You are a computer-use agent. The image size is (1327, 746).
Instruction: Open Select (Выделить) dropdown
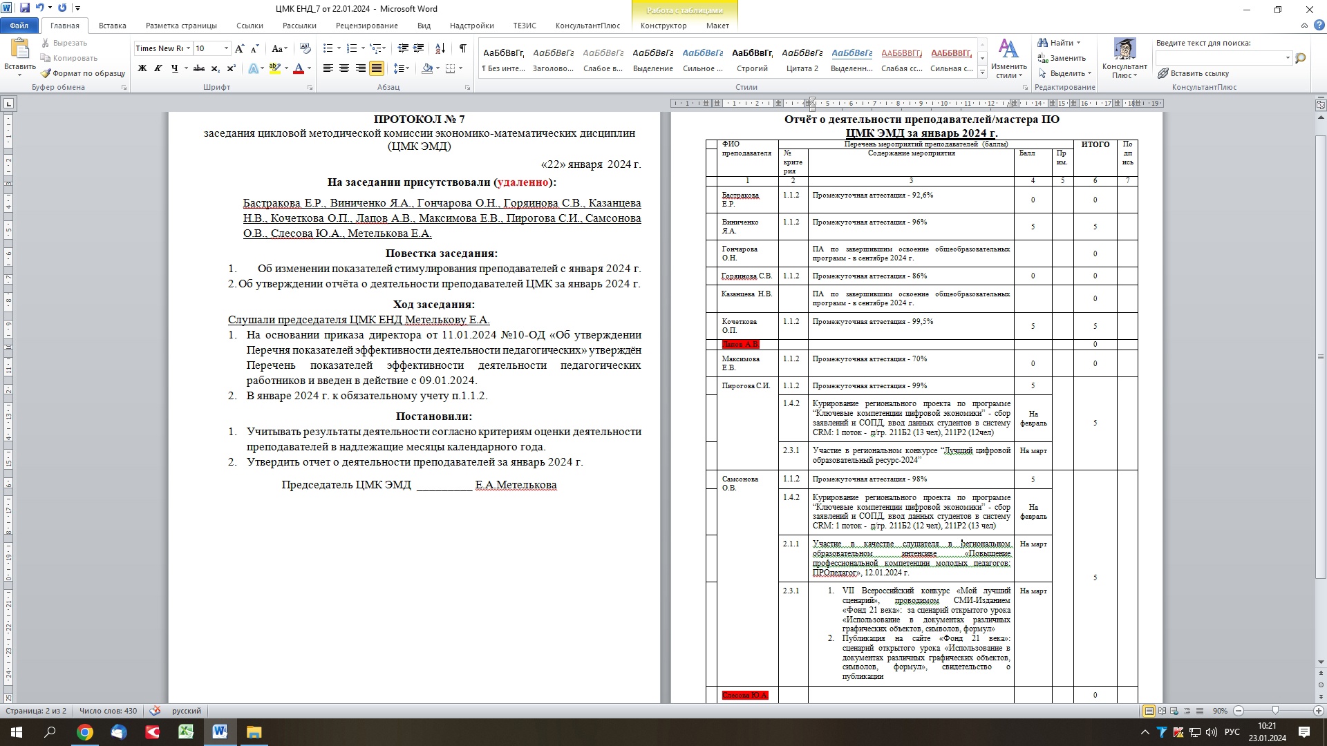click(1064, 73)
